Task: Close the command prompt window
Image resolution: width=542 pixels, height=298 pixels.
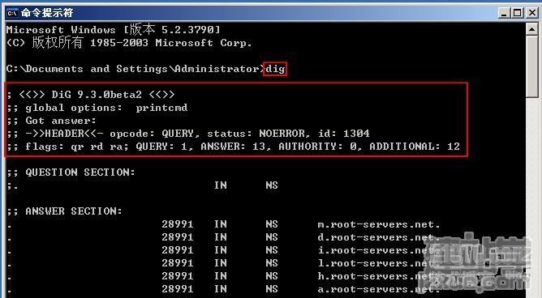Action: click(532, 13)
